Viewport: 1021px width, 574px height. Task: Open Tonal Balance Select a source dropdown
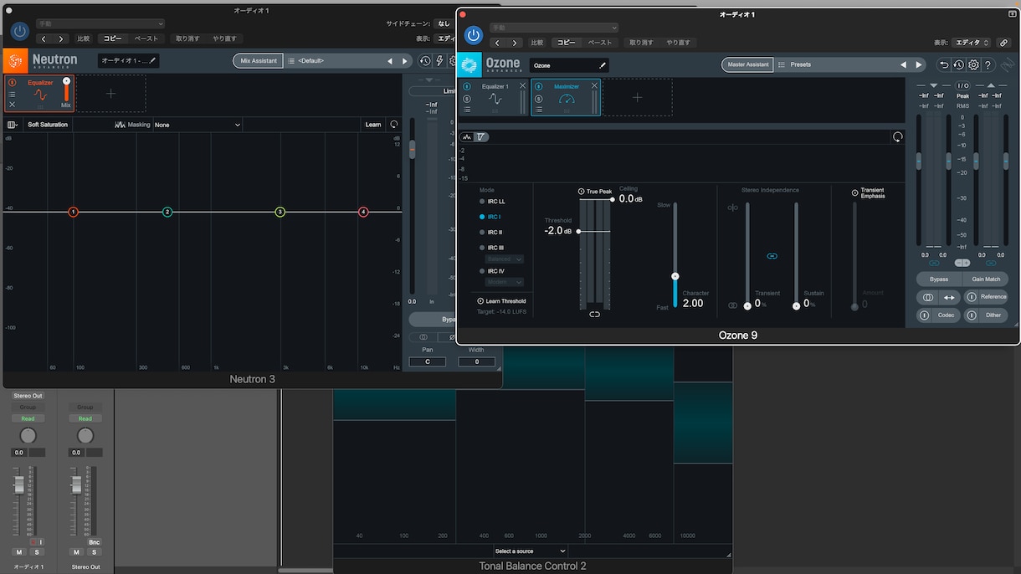530,551
